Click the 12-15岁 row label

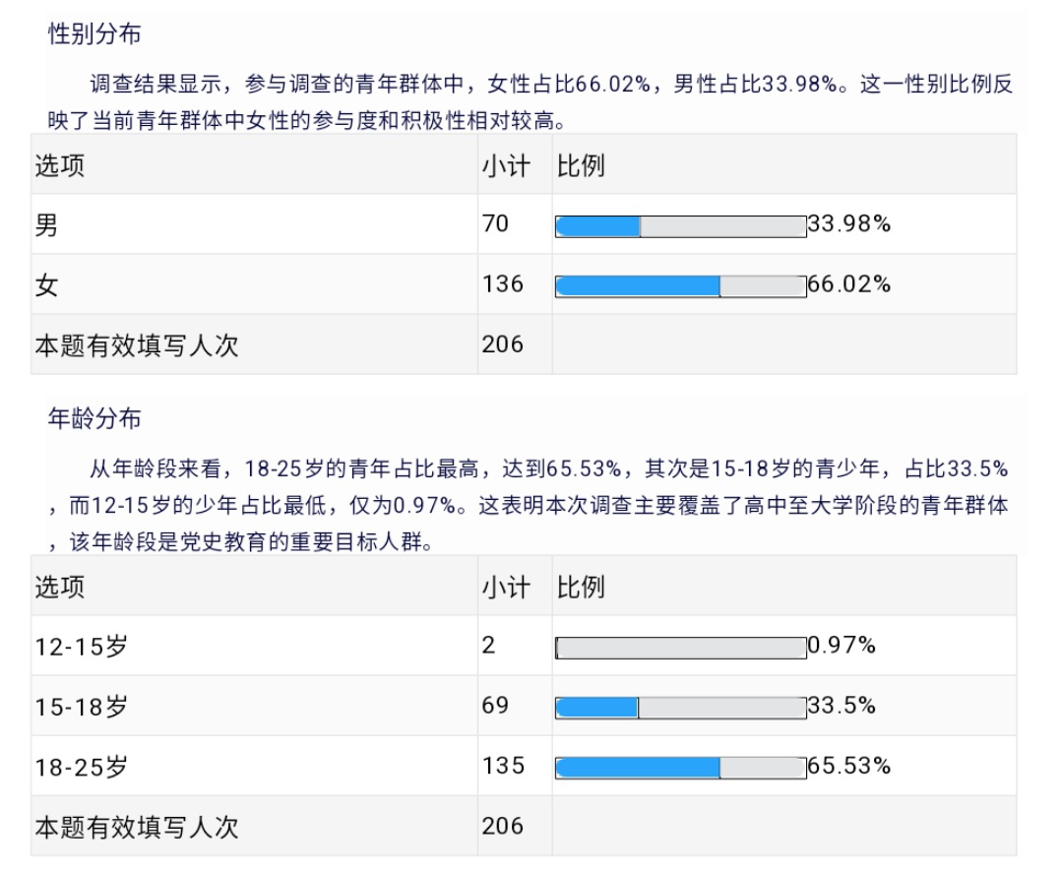pos(82,647)
